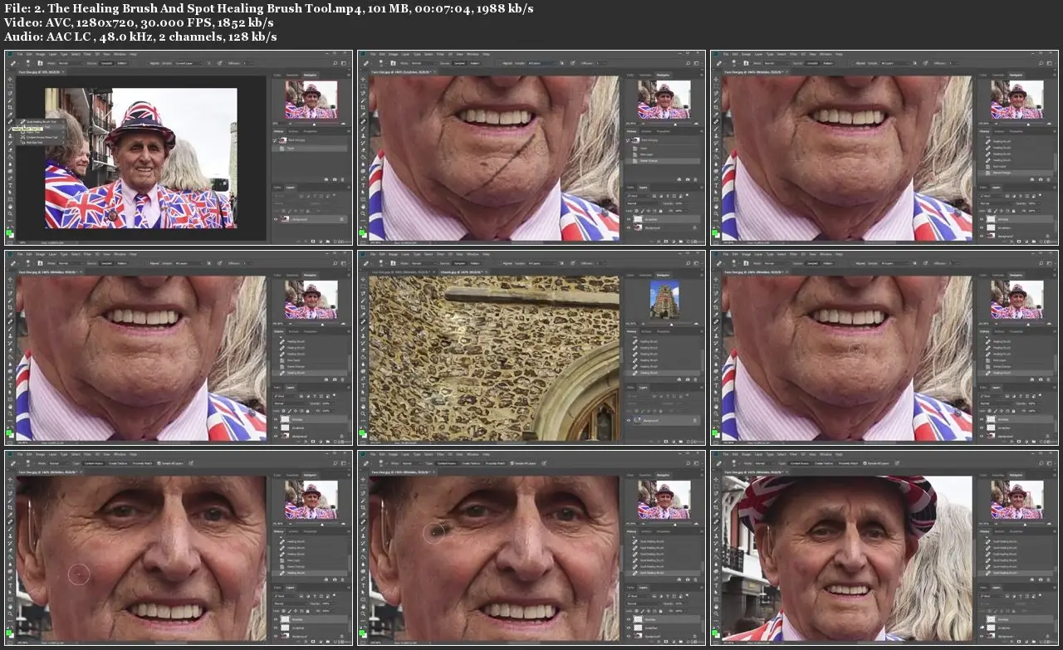Click the History snapshot camera in the tool-flyout frame
This screenshot has height=650, width=1063.
[335, 178]
